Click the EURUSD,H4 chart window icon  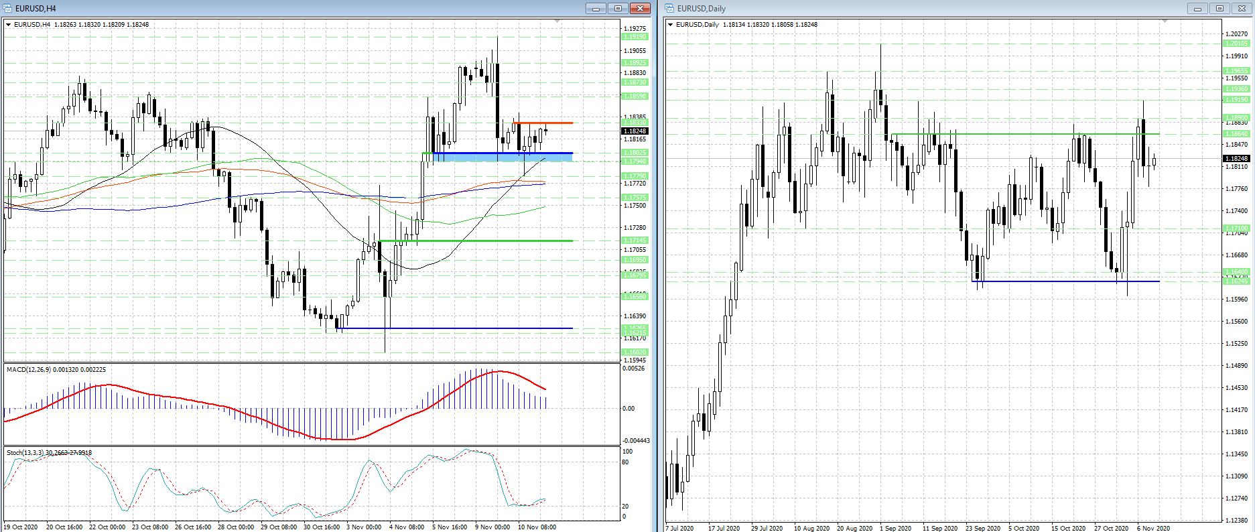click(8, 9)
